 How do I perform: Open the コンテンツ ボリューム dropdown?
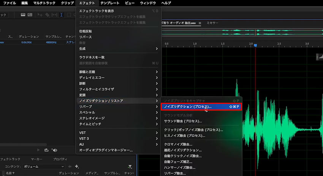tap(44, 166)
